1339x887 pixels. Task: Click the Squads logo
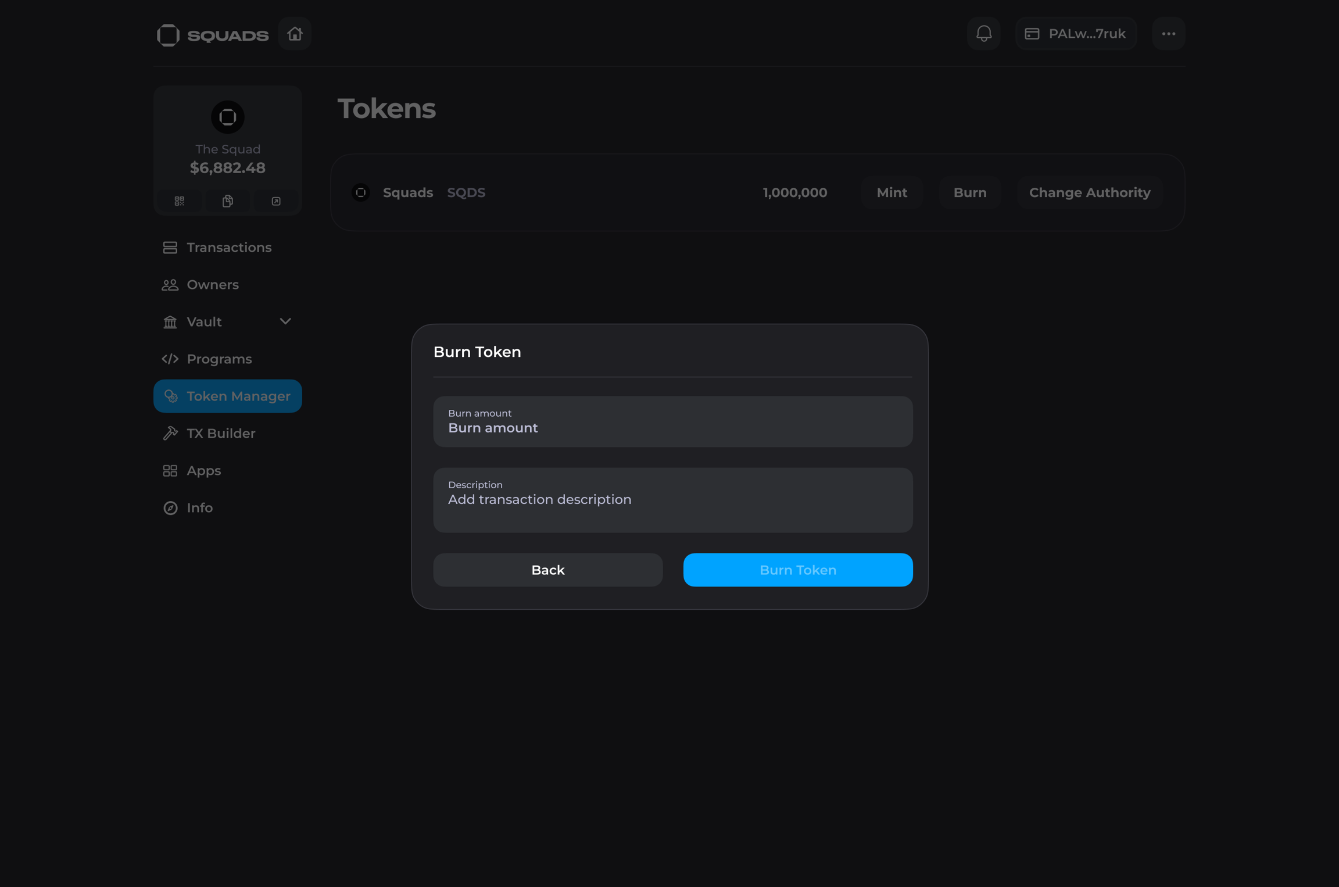click(213, 35)
